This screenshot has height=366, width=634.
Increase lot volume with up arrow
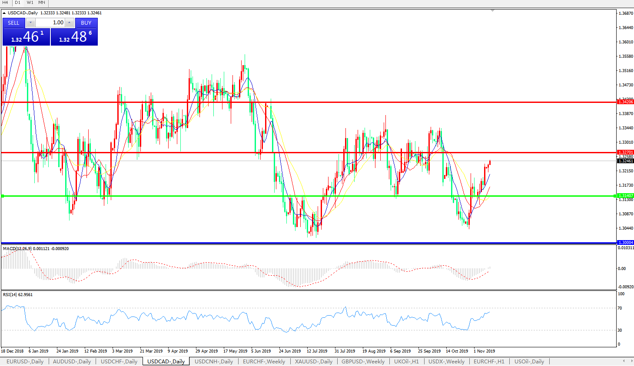click(69, 23)
